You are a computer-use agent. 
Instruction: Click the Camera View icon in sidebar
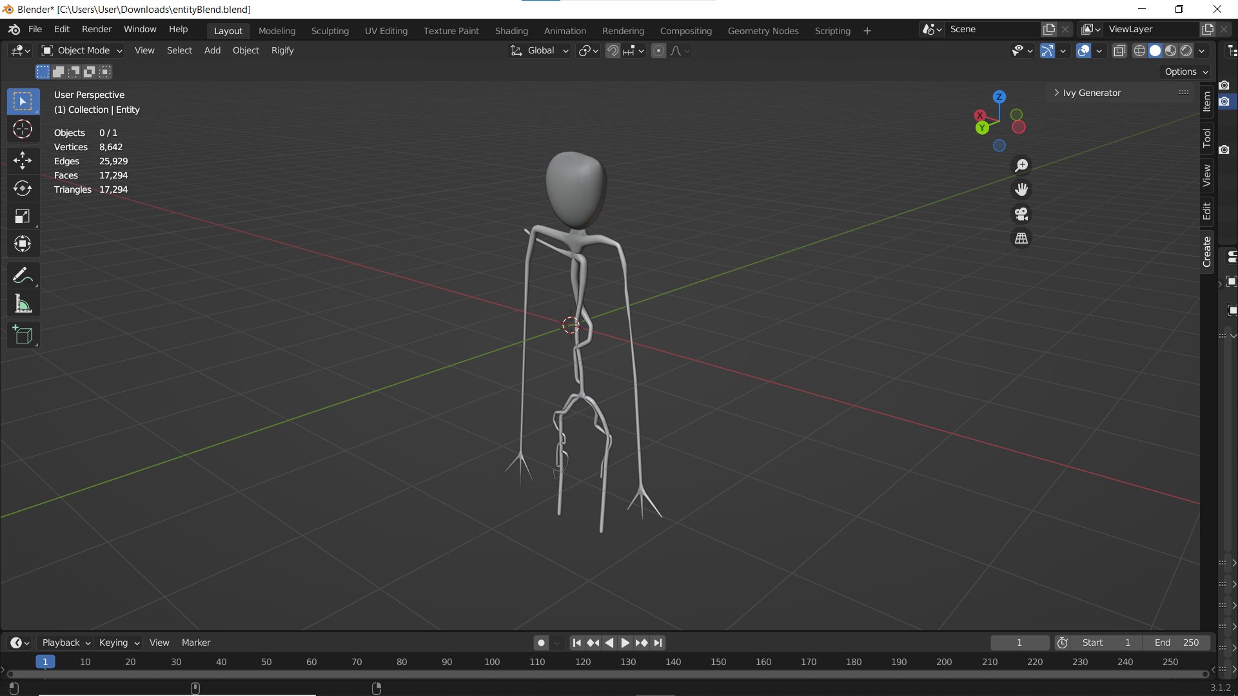point(1021,213)
